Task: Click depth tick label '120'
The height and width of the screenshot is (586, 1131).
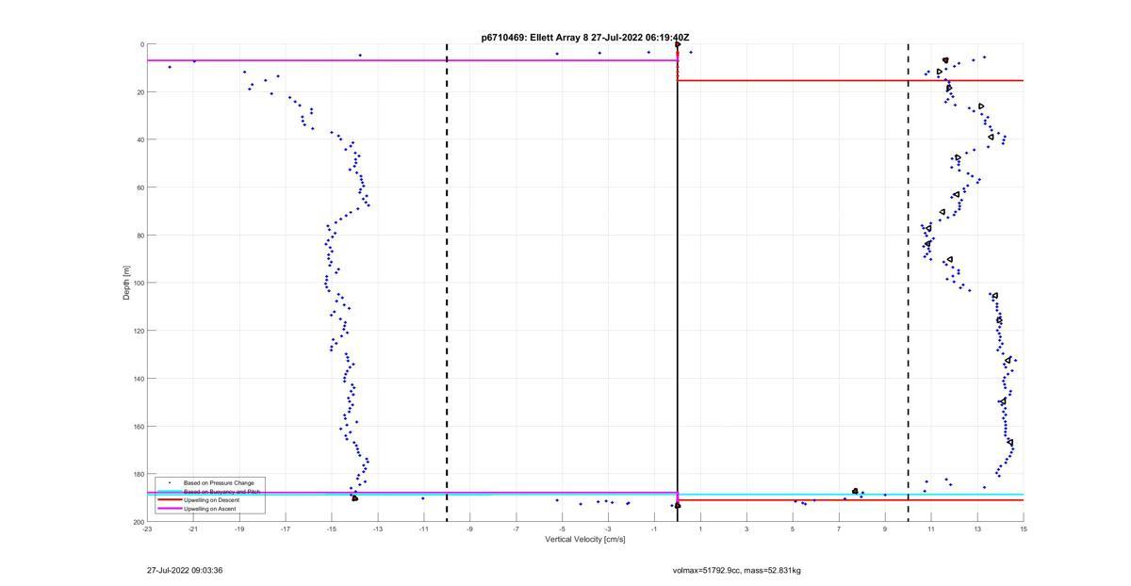Action: point(138,331)
